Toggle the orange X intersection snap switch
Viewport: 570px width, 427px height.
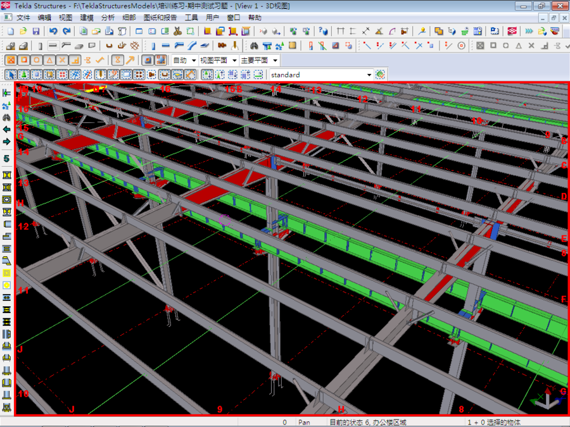click(x=62, y=60)
